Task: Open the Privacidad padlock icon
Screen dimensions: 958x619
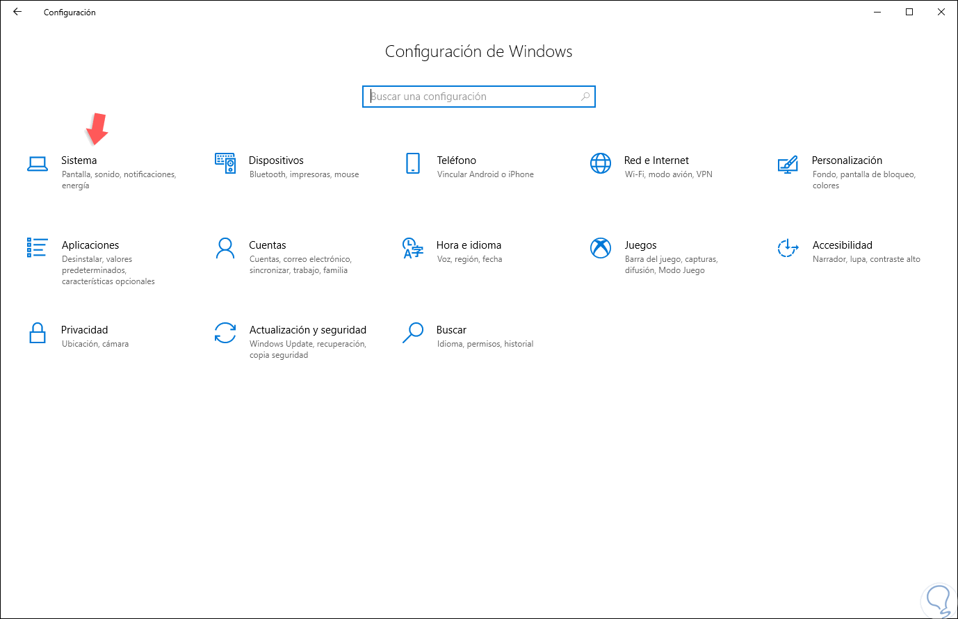Action: click(x=38, y=333)
